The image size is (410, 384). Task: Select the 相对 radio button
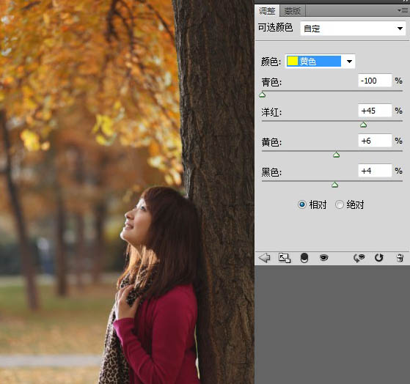(x=302, y=204)
